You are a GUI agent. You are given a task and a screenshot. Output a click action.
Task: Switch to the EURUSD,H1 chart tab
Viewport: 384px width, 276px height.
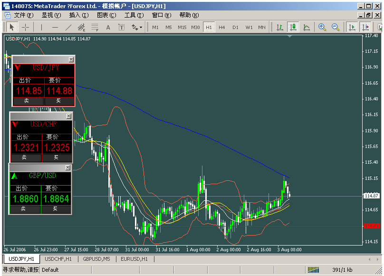pyautogui.click(x=134, y=259)
